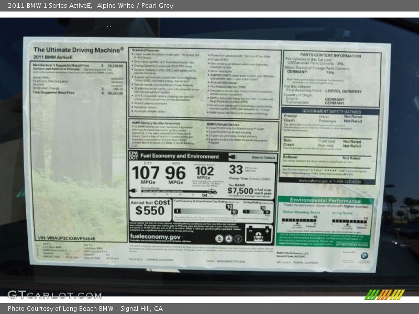The image size is (419, 314).
Task: Click the battery icon beside fueleconomy.gov
Action: pos(259,234)
